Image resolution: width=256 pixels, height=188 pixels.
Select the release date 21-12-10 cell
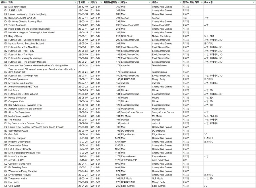[x=84, y=7]
